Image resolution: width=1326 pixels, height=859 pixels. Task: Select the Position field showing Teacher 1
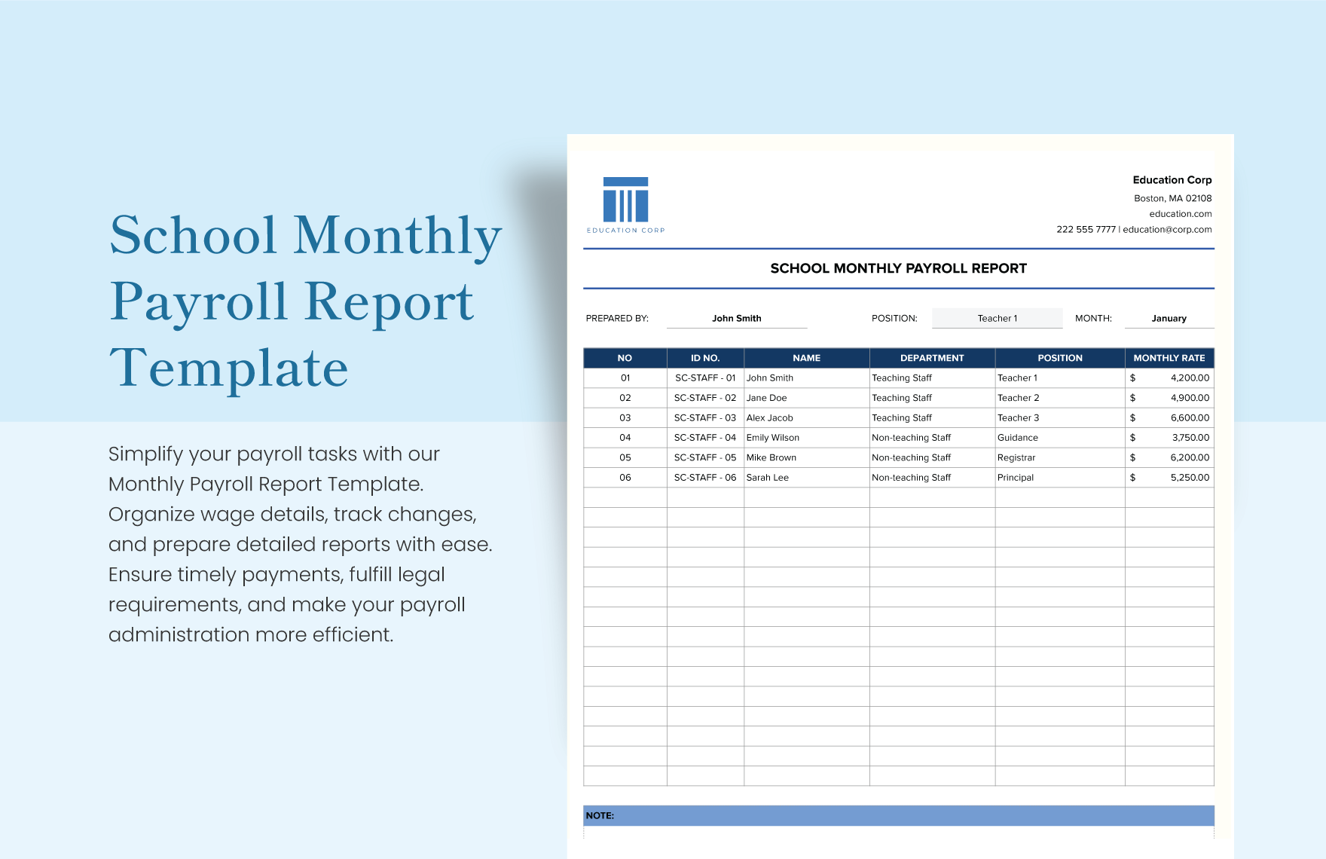click(x=998, y=318)
